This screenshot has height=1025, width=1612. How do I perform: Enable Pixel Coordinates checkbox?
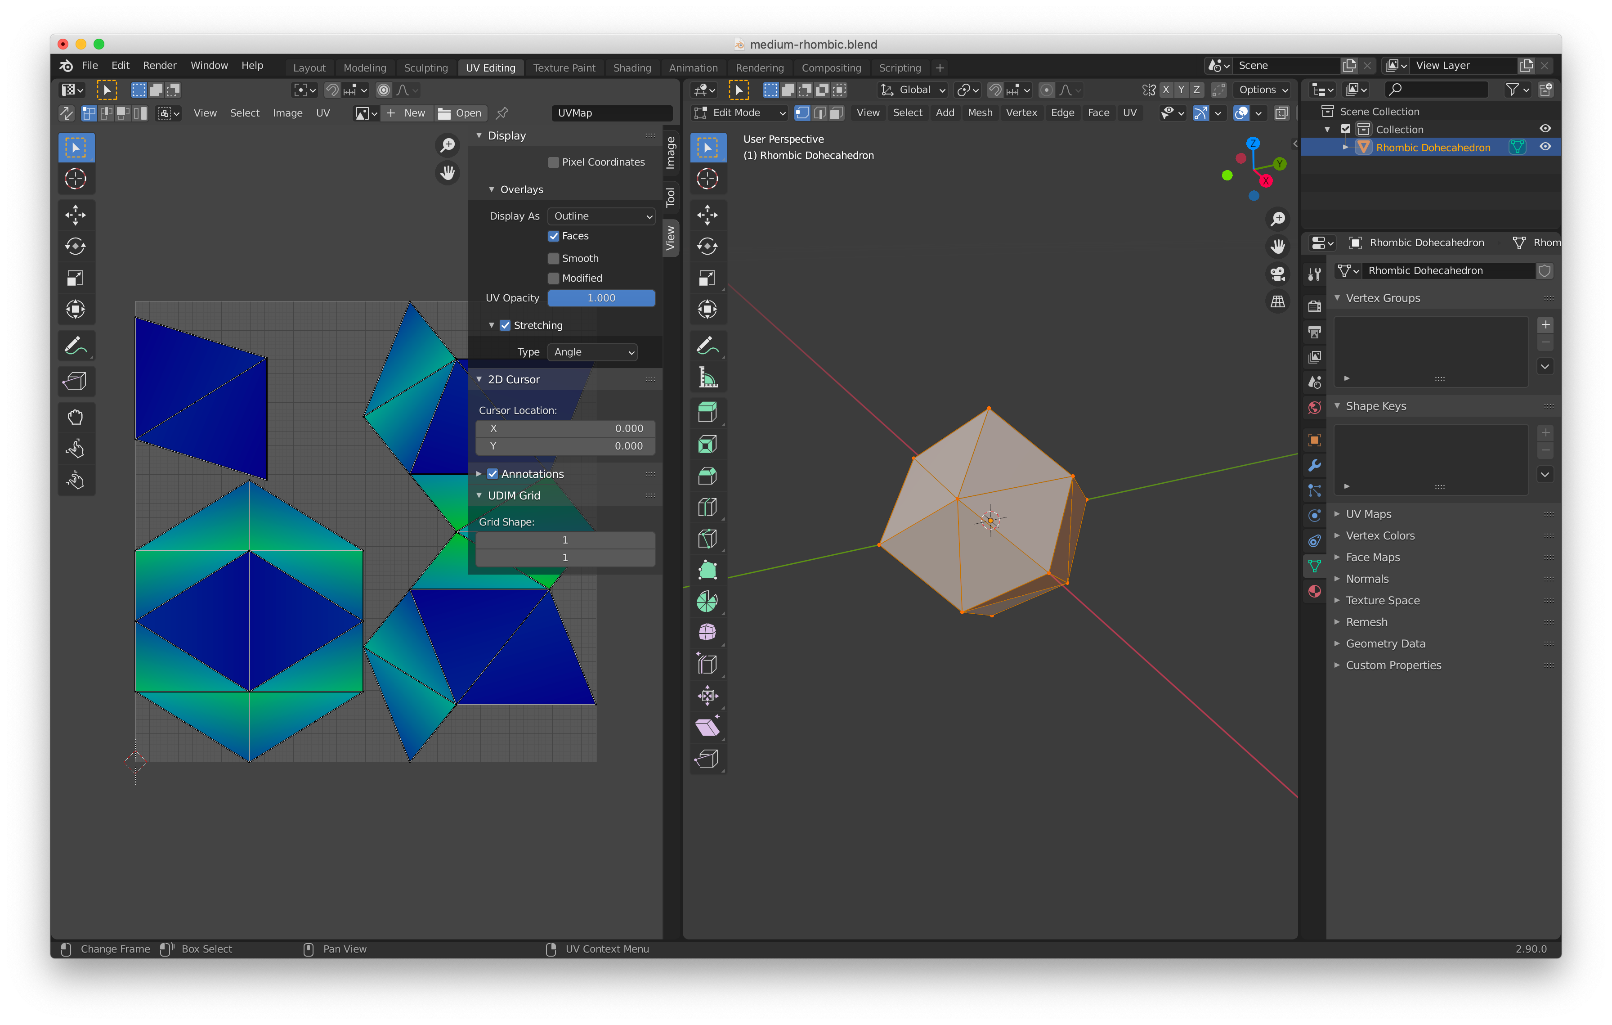554,162
